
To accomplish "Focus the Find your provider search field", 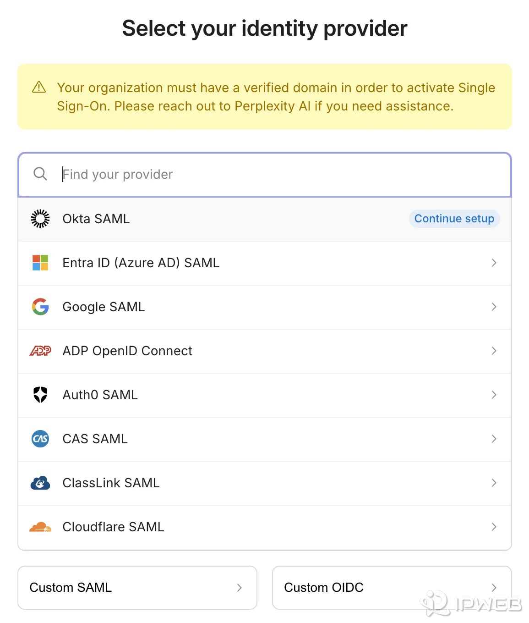I will [265, 174].
